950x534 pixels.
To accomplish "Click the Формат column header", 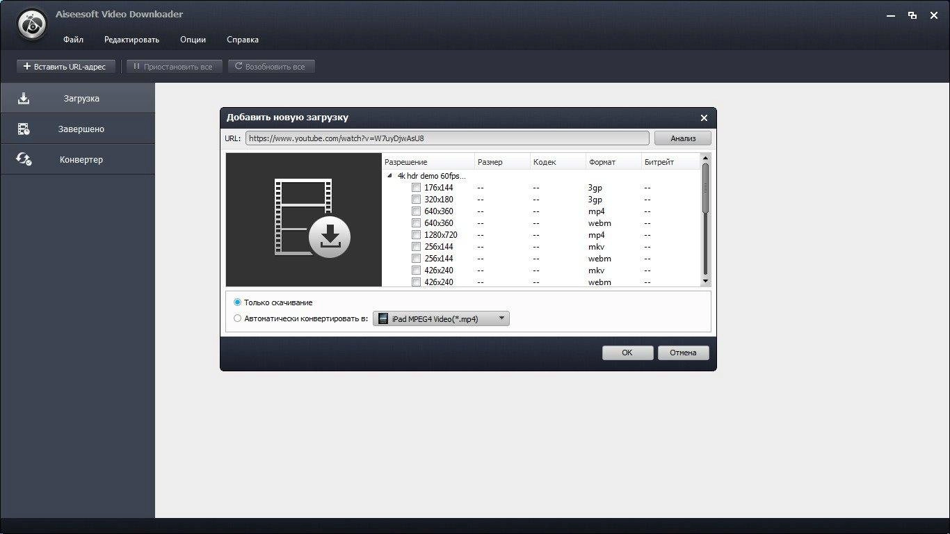I will pyautogui.click(x=613, y=162).
